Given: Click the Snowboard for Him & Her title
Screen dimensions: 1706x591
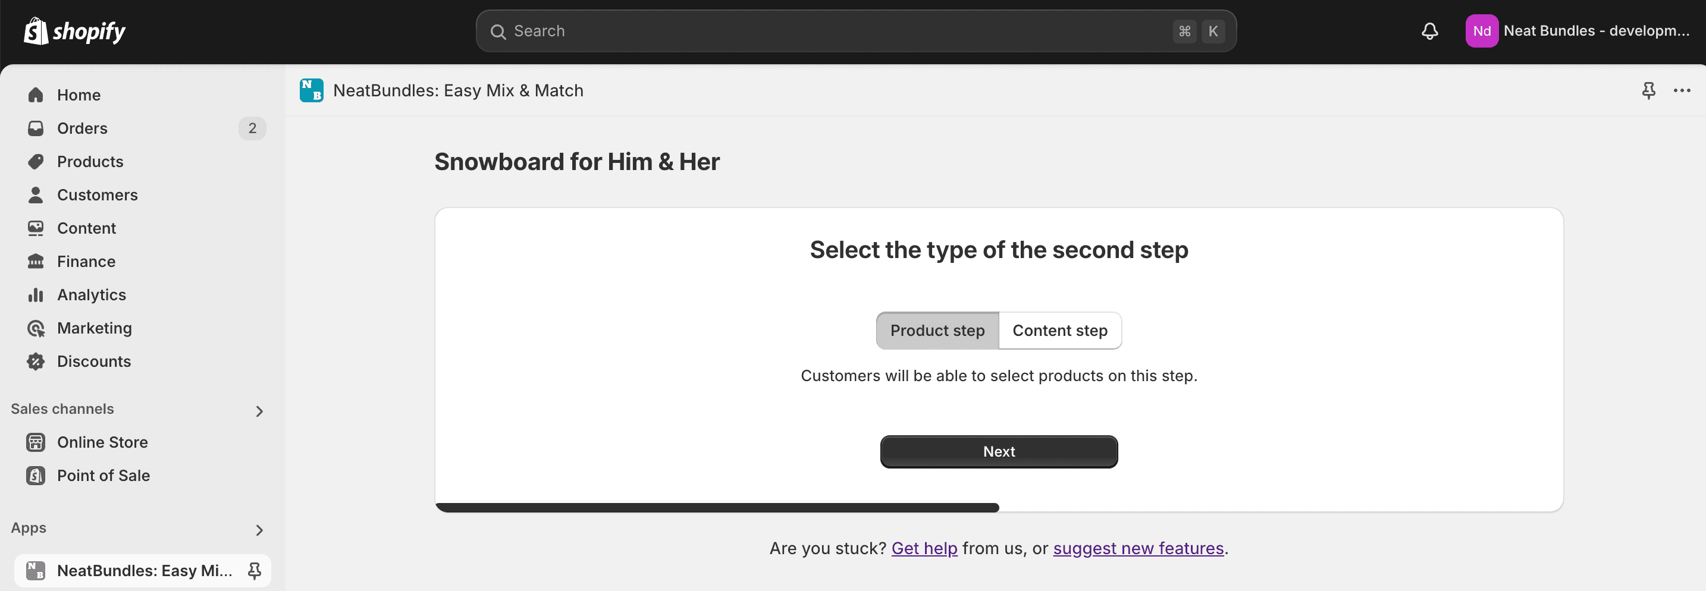Looking at the screenshot, I should pos(577,162).
